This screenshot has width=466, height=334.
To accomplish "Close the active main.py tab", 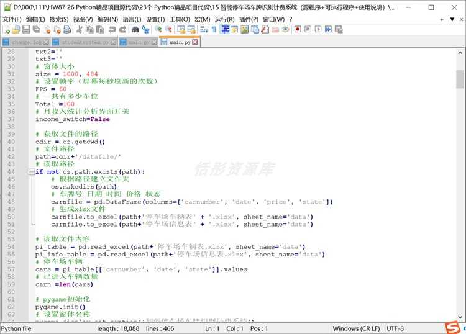I will point(195,42).
